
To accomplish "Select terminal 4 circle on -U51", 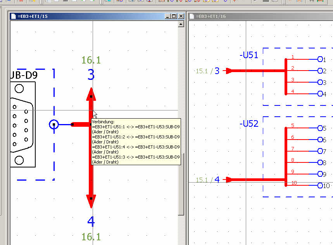I will pyautogui.click(x=320, y=94).
